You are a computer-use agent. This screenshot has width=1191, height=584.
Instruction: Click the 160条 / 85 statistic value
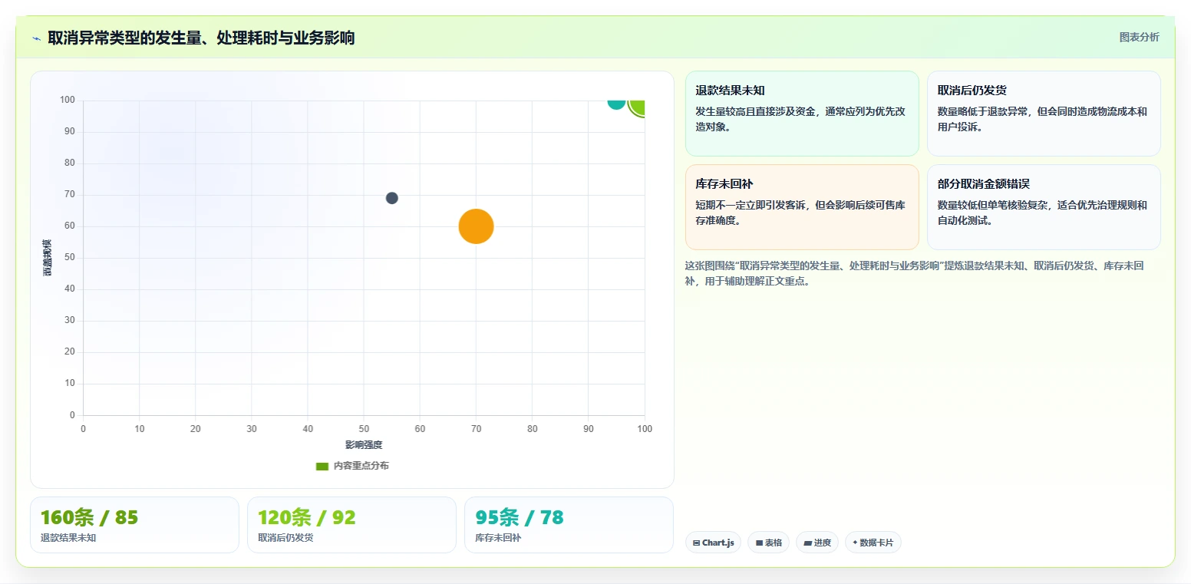click(x=89, y=518)
